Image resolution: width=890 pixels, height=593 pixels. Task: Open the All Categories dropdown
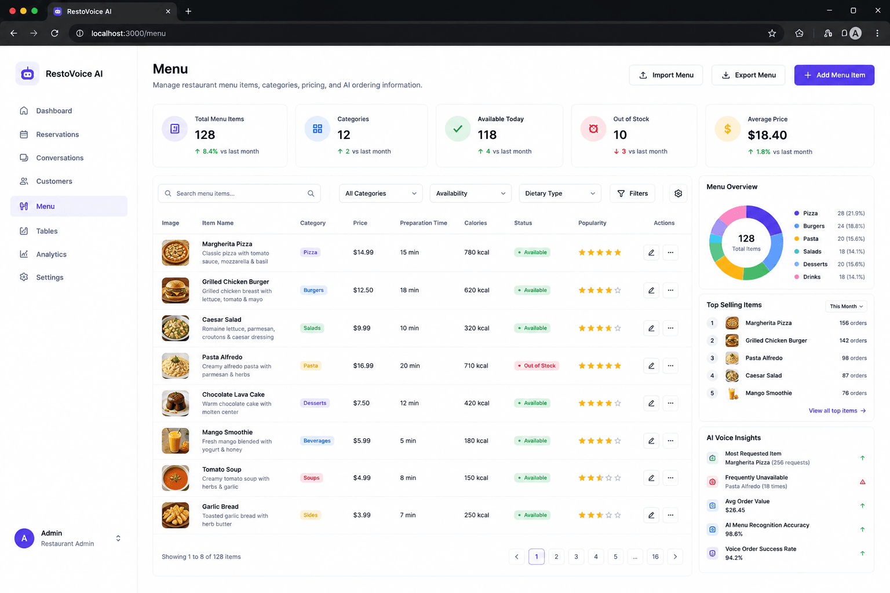381,193
